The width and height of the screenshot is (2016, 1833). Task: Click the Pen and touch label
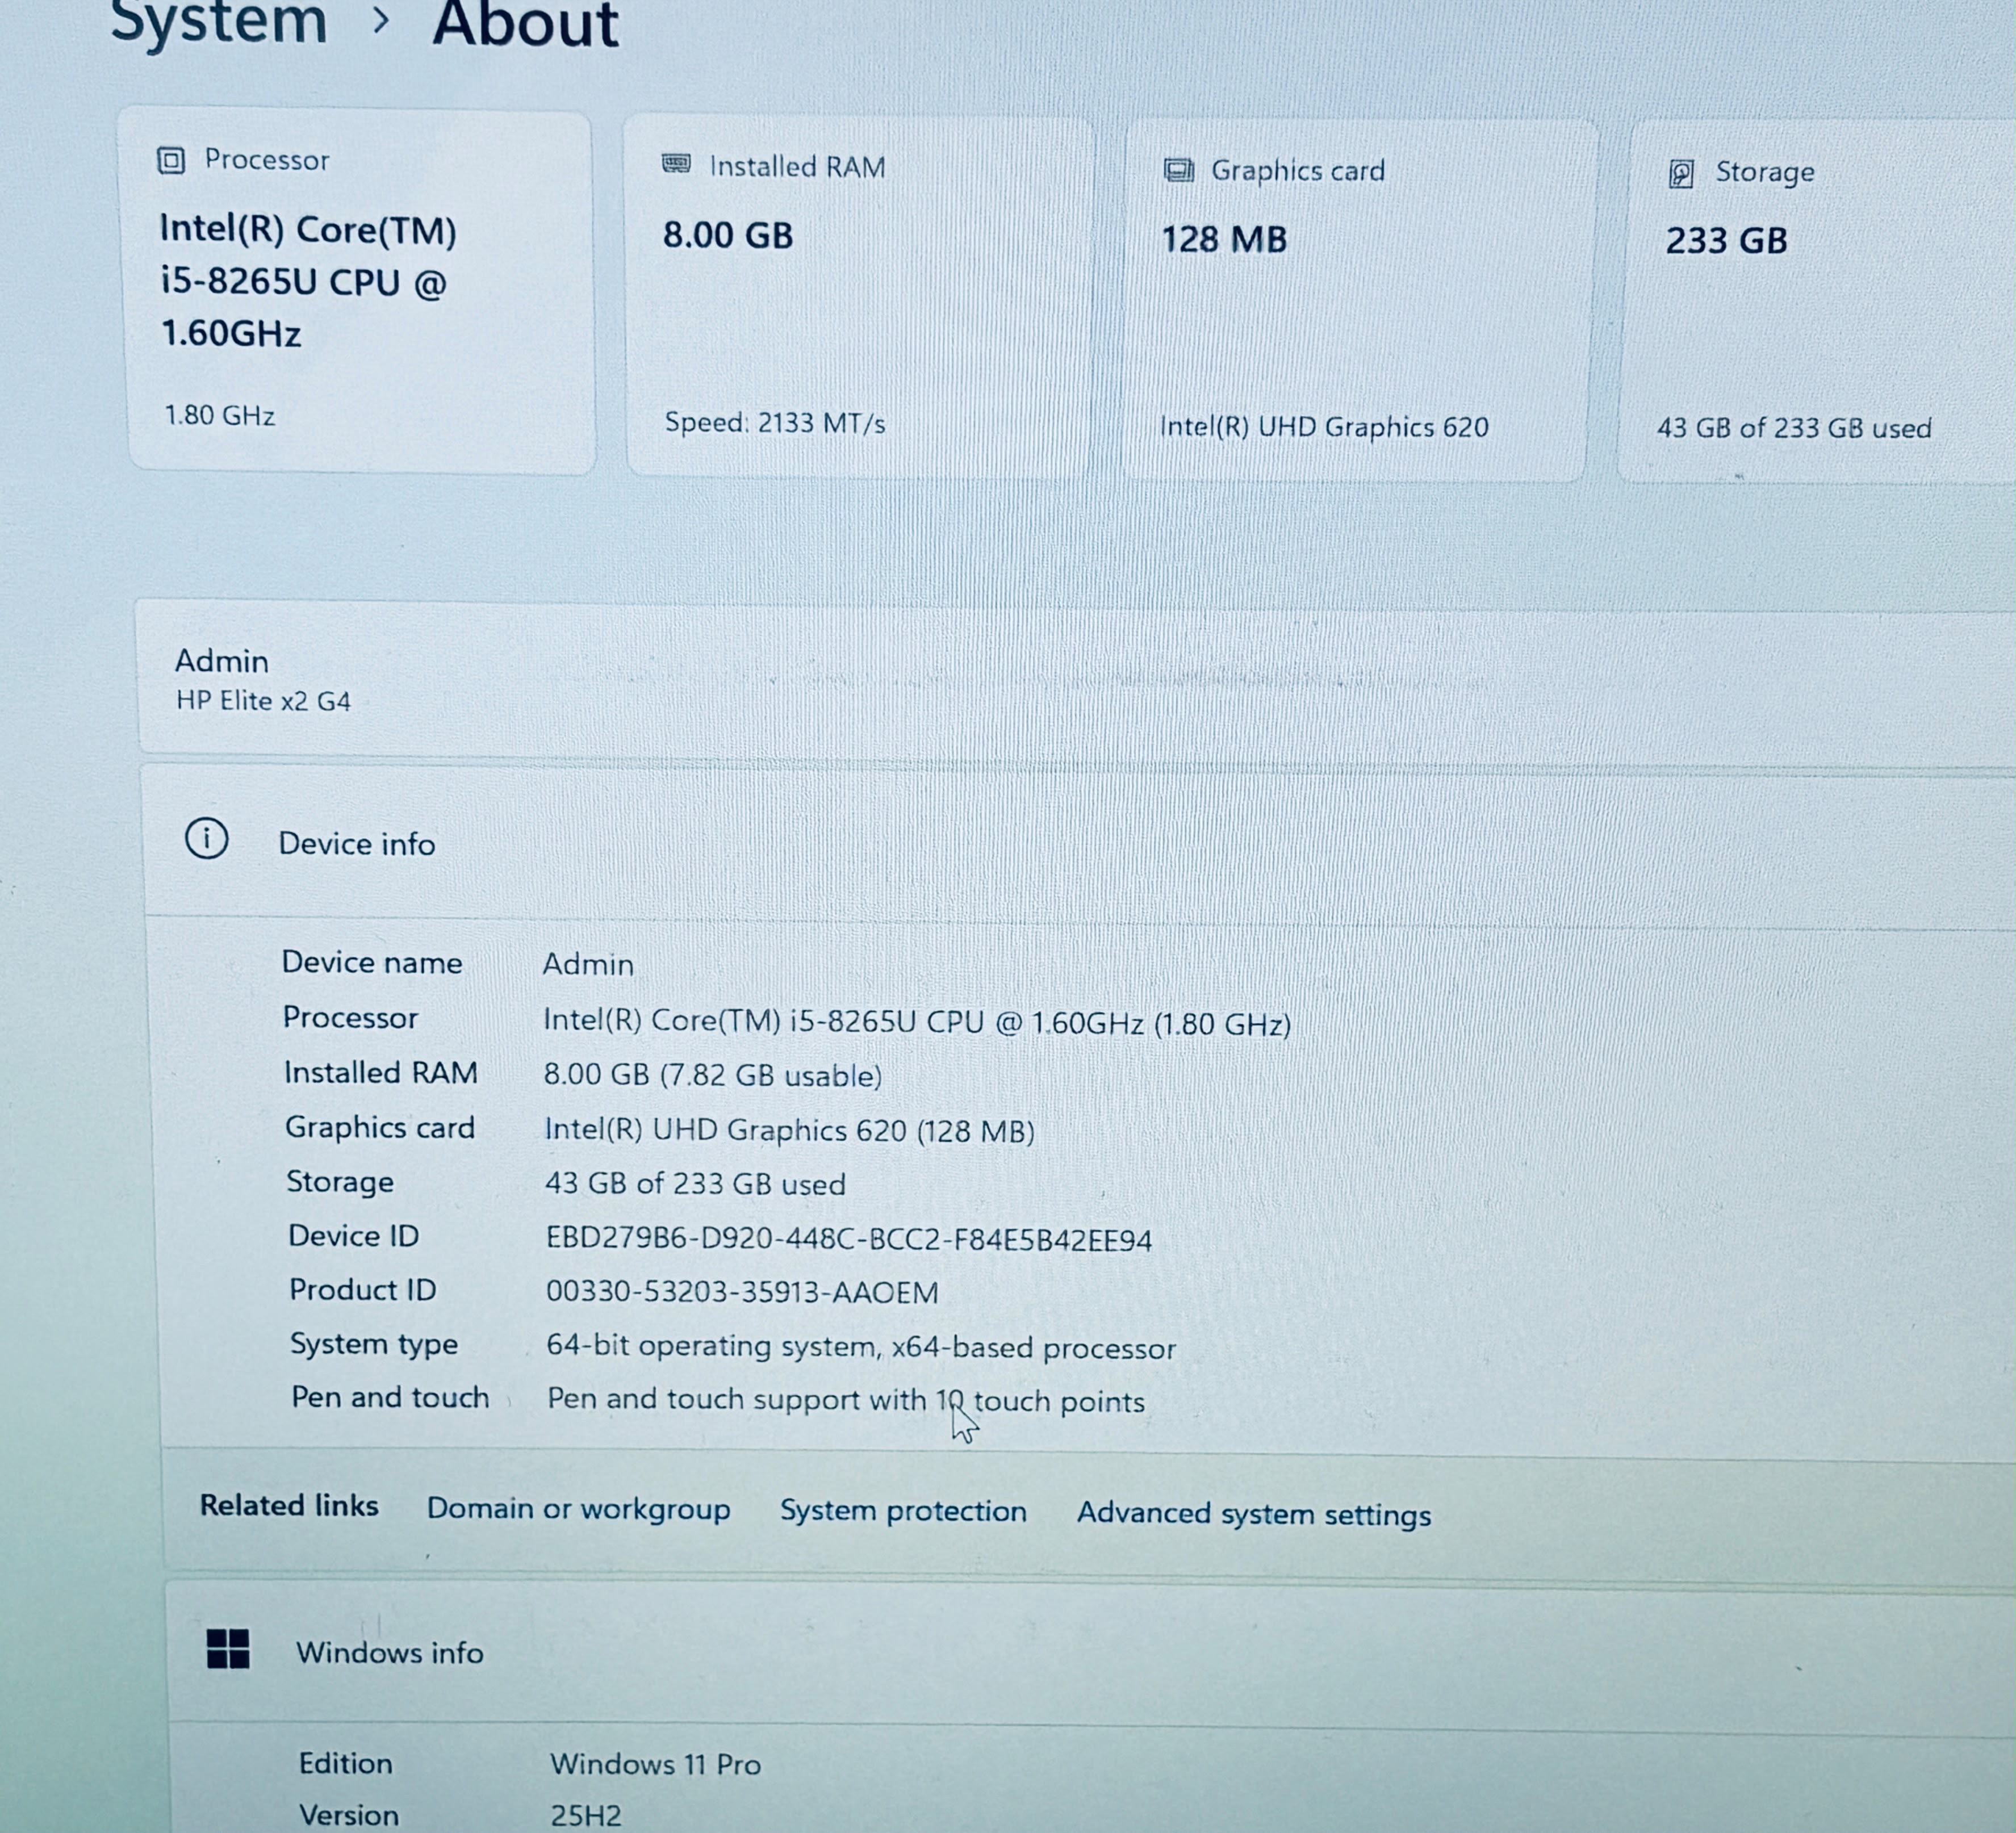[x=390, y=1397]
